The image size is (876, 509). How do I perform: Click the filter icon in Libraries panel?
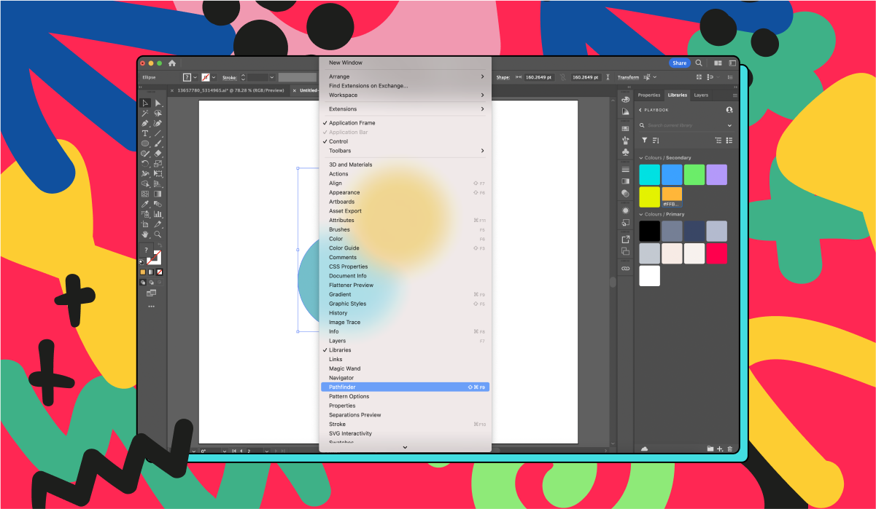[645, 141]
